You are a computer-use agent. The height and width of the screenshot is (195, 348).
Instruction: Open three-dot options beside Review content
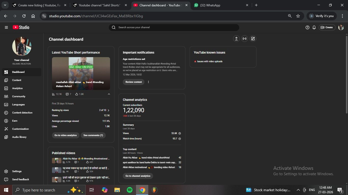(149, 82)
